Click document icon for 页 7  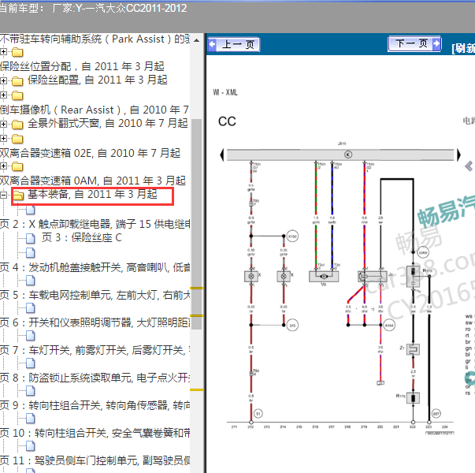(31, 336)
